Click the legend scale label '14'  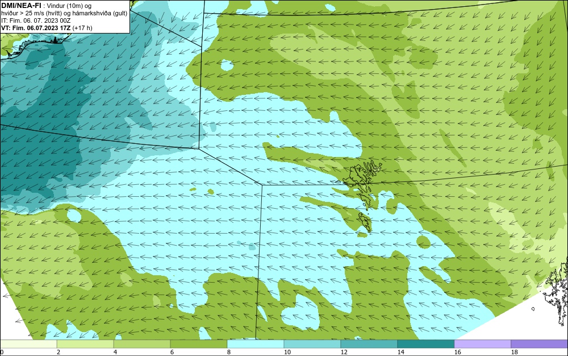pyautogui.click(x=400, y=352)
